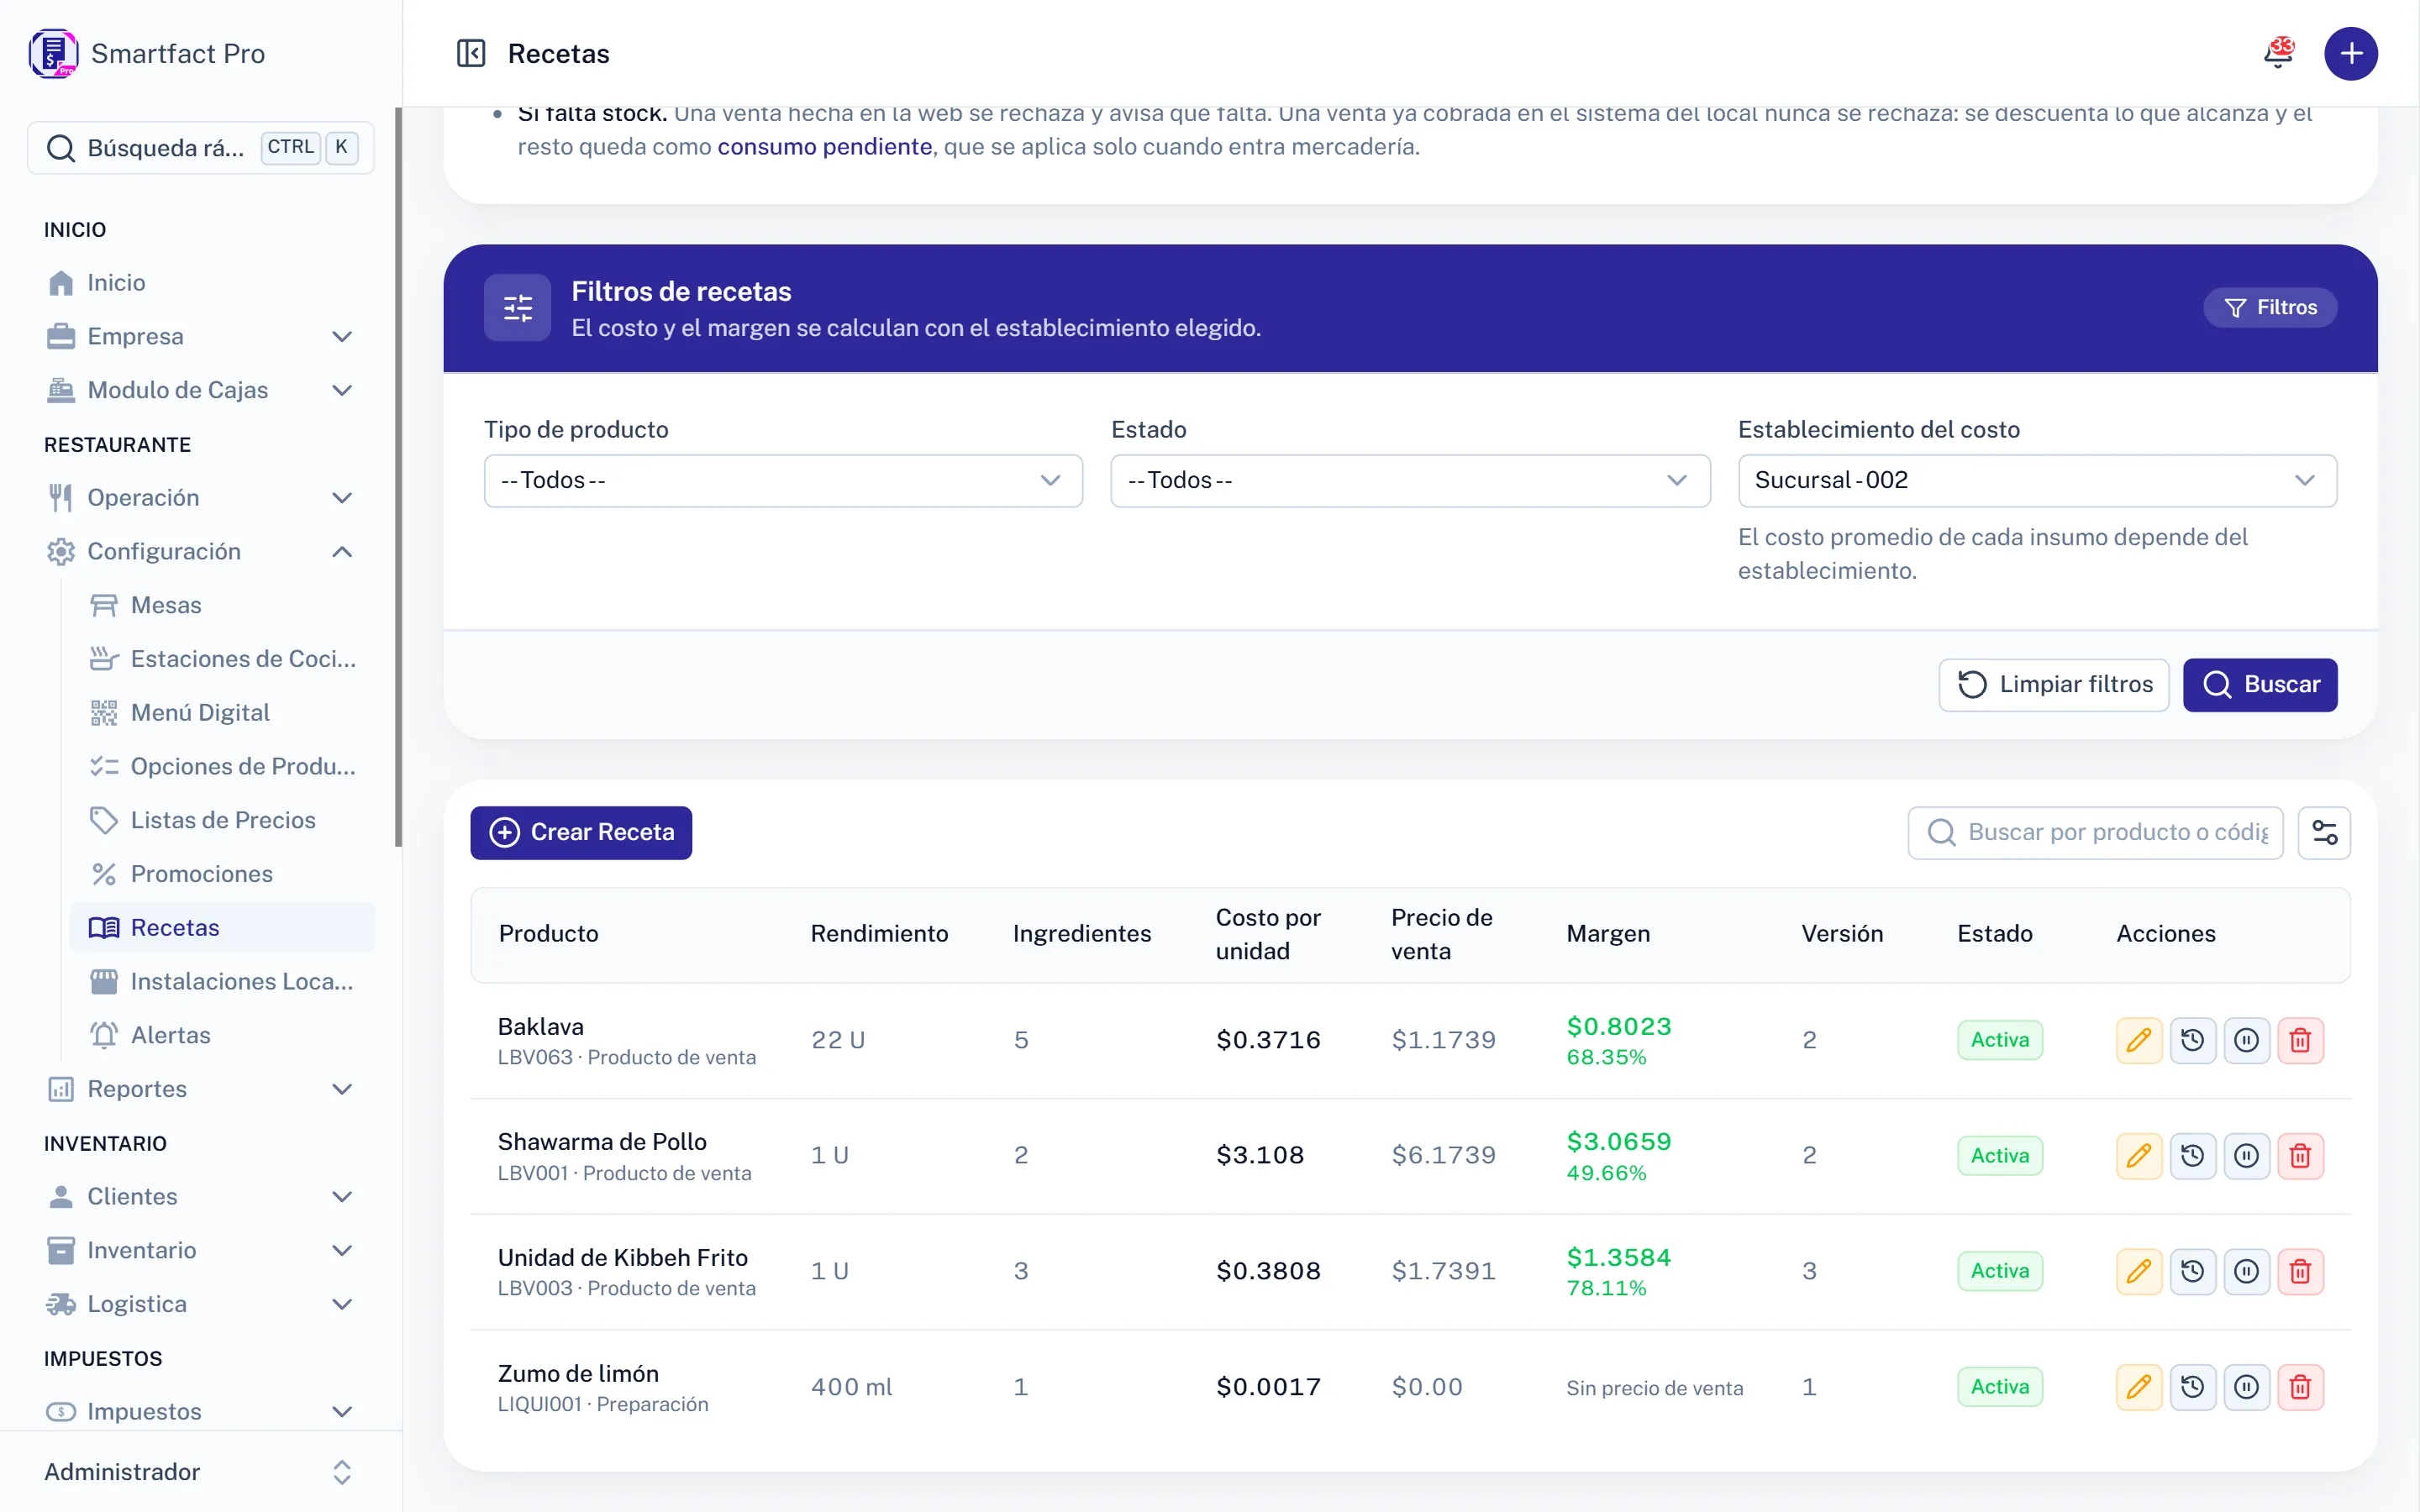The image size is (2420, 1512).
Task: Open history for Zumo de limón
Action: 2192,1387
